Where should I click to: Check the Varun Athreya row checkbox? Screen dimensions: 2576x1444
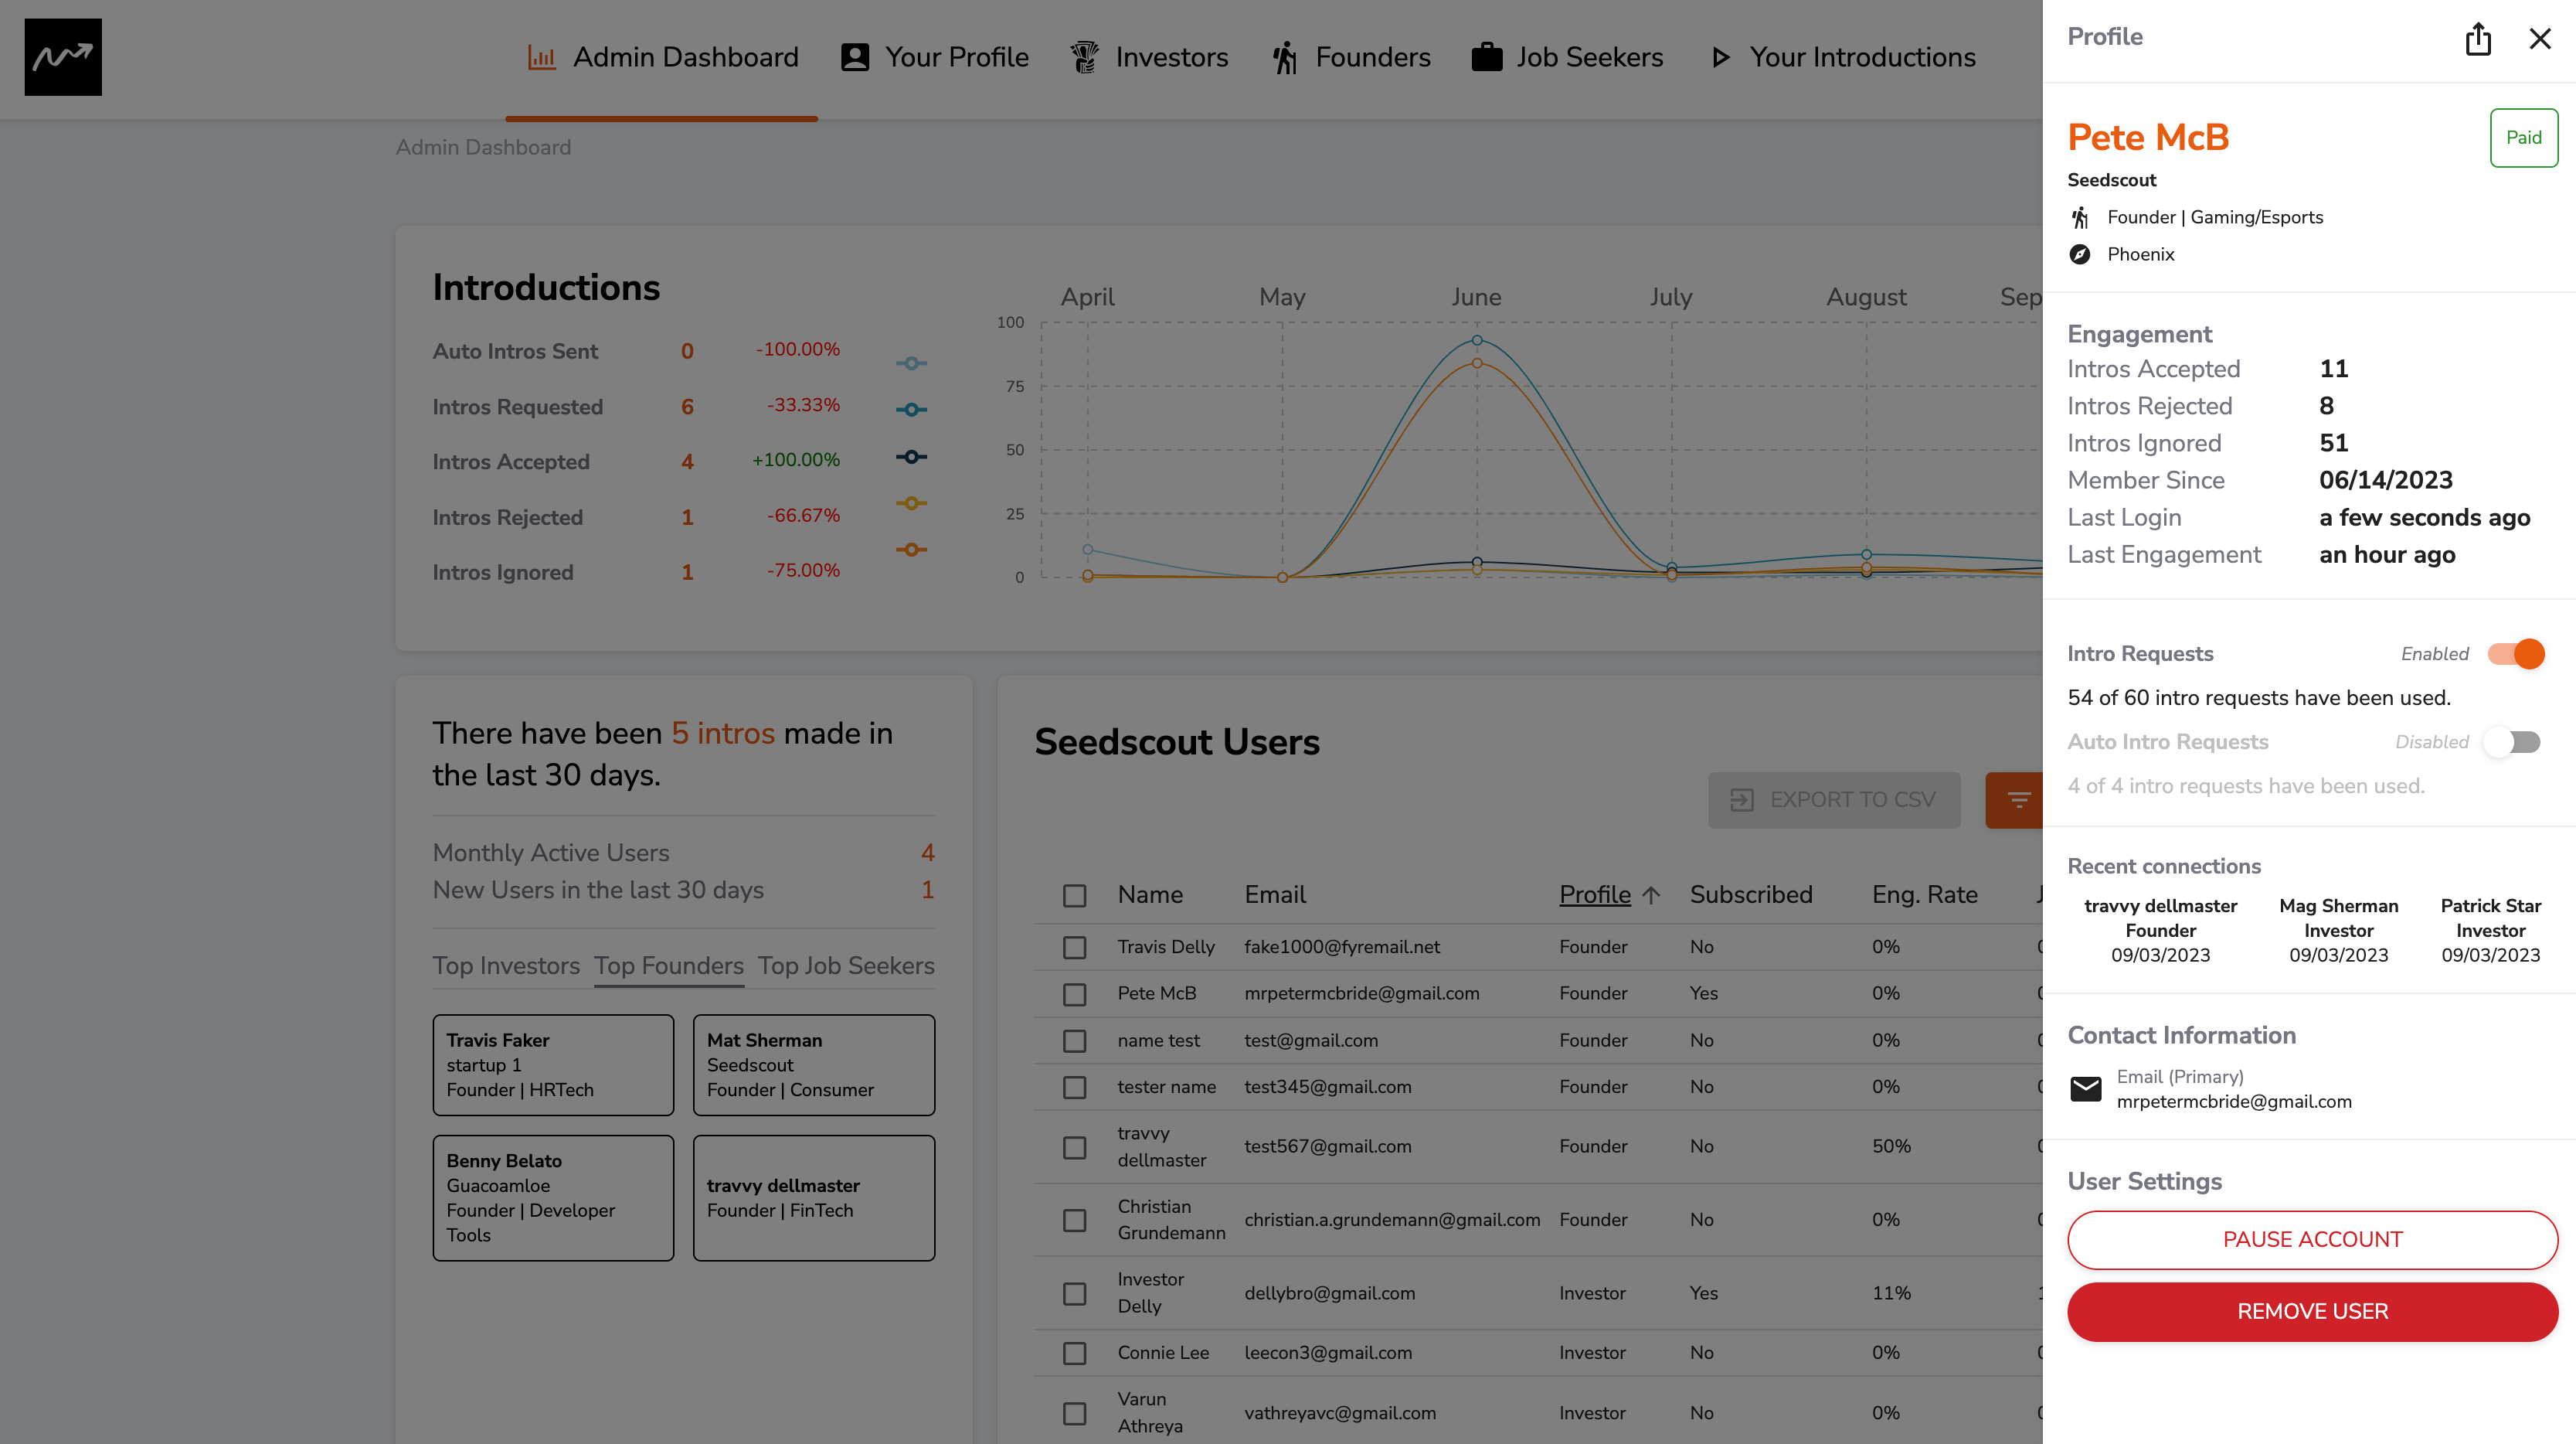pos(1075,1414)
